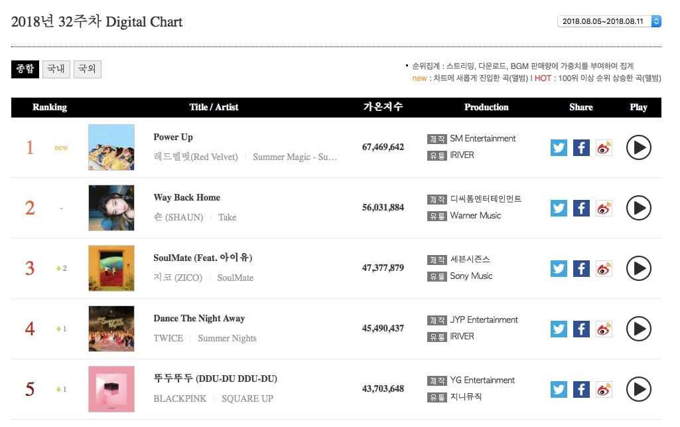Share Dance The Night Away on Twitter
Screen dimensions: 680x427
click(559, 329)
